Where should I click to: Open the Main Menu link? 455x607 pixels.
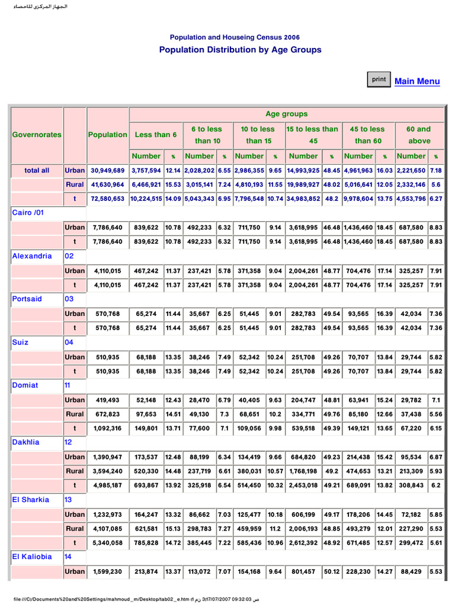coord(417,81)
